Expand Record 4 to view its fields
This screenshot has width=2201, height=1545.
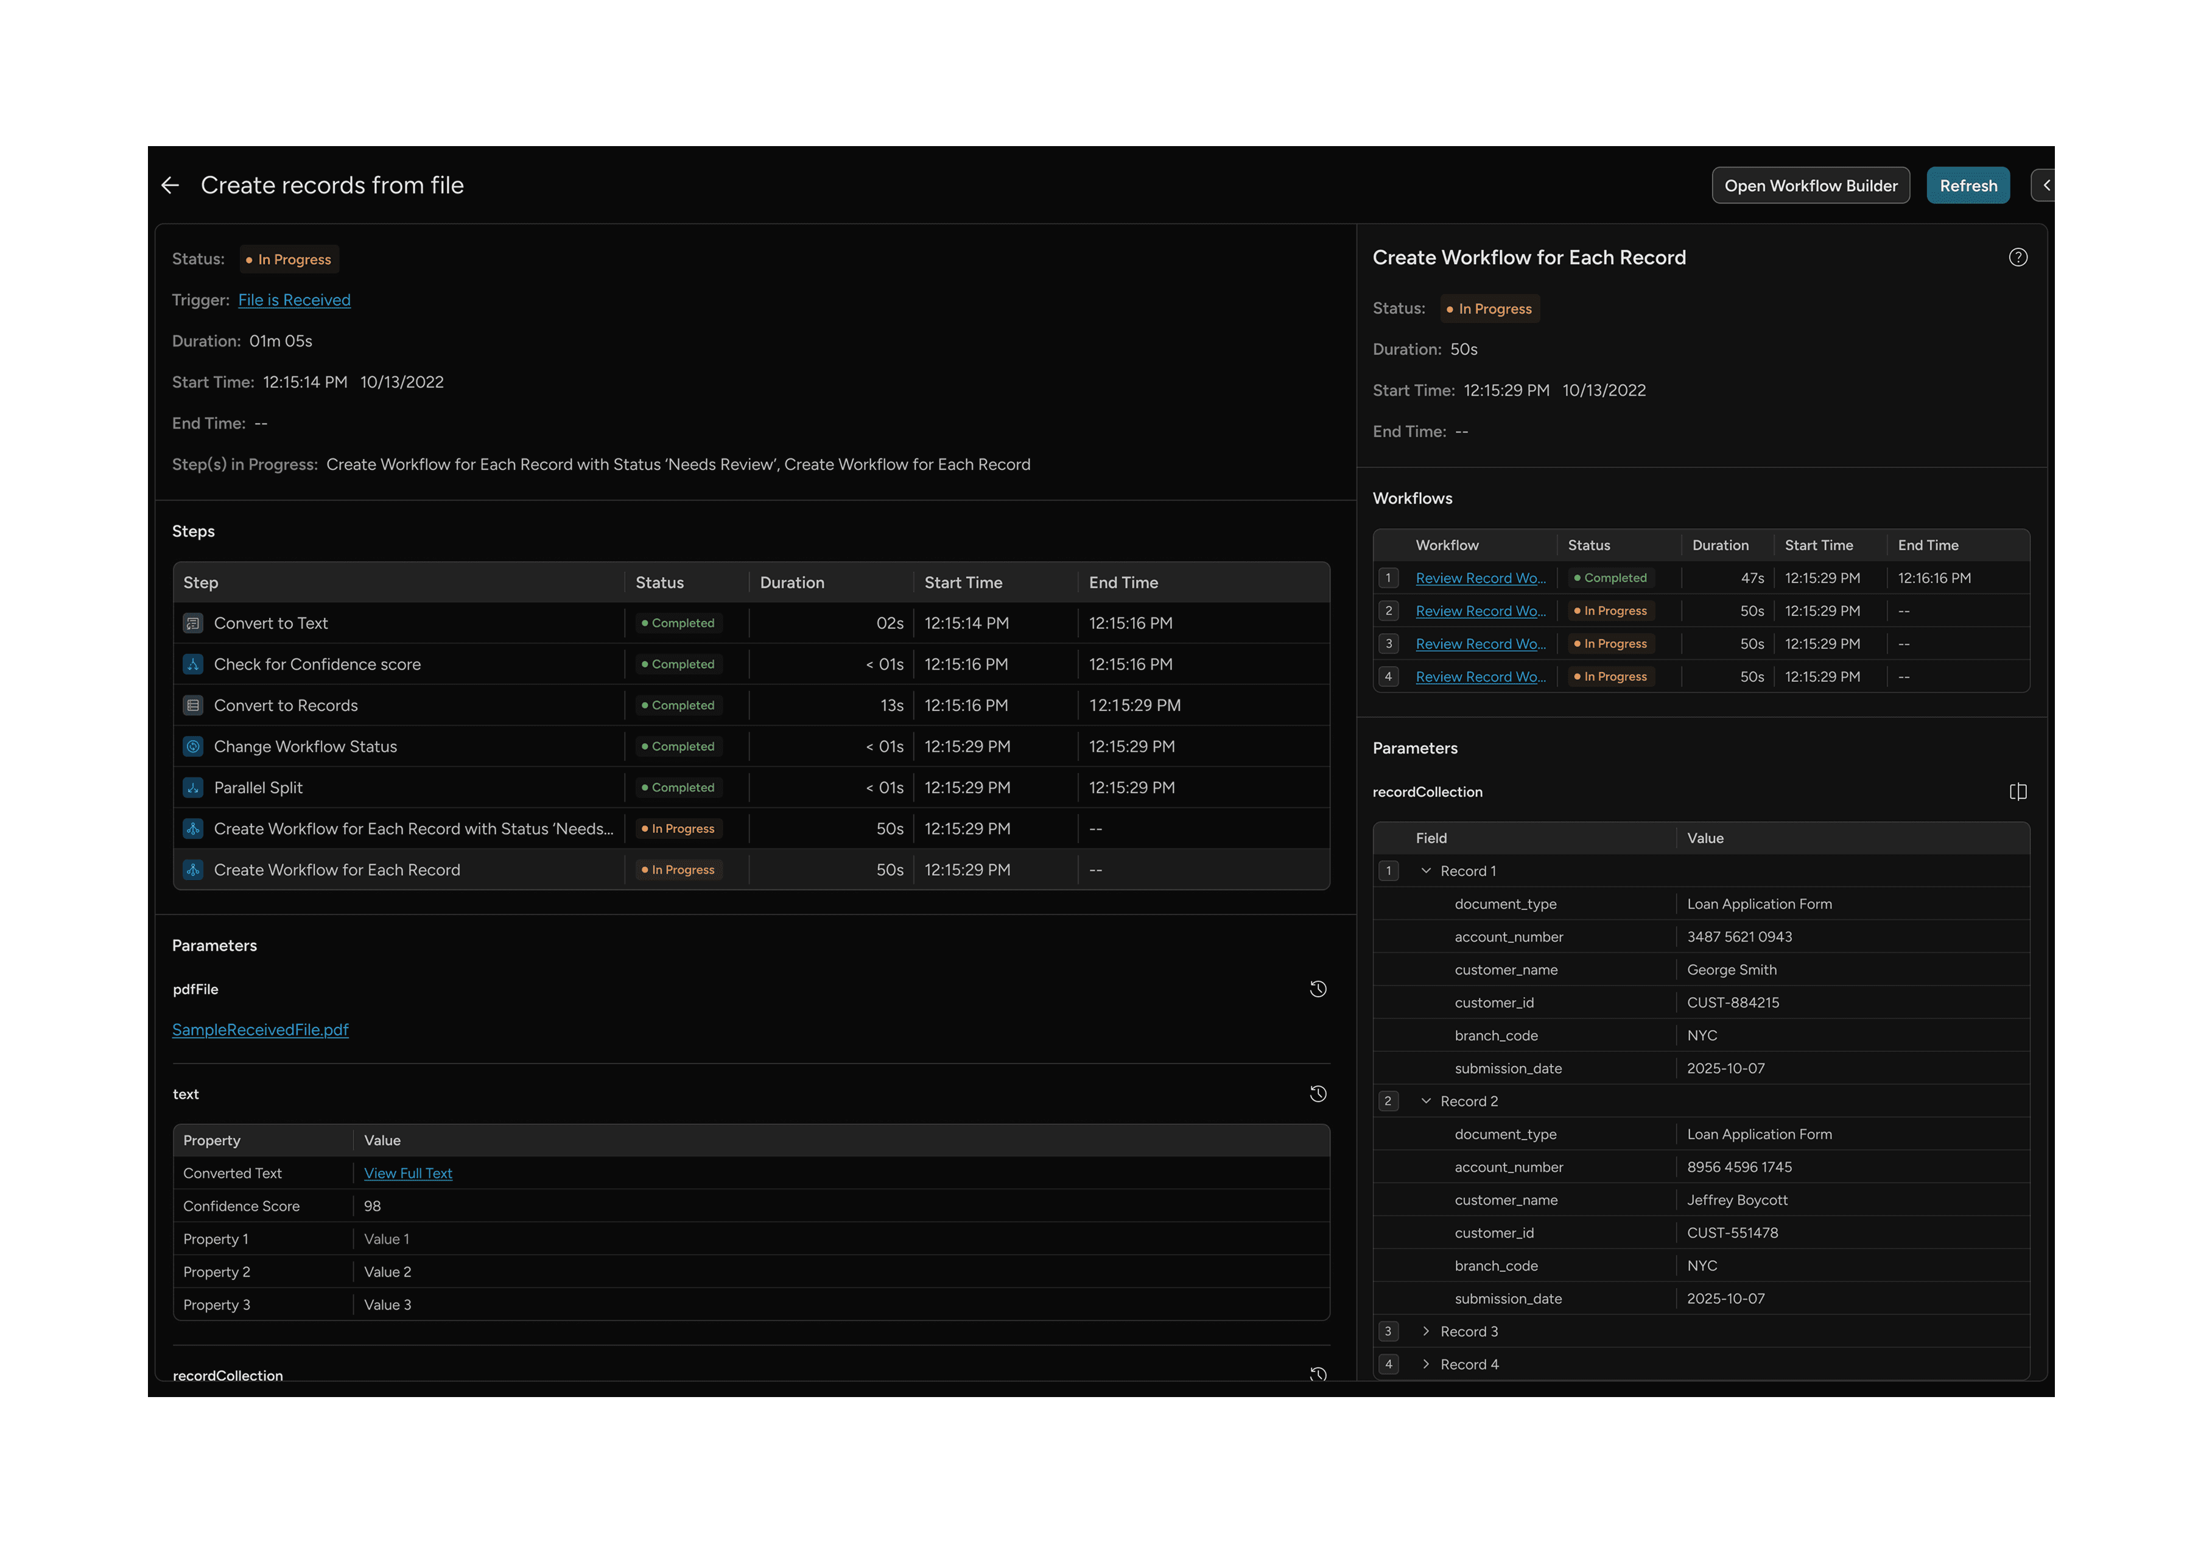coord(1427,1364)
